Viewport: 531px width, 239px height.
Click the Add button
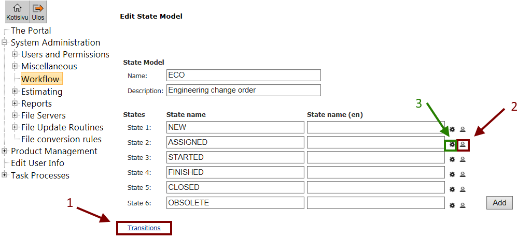pos(499,203)
